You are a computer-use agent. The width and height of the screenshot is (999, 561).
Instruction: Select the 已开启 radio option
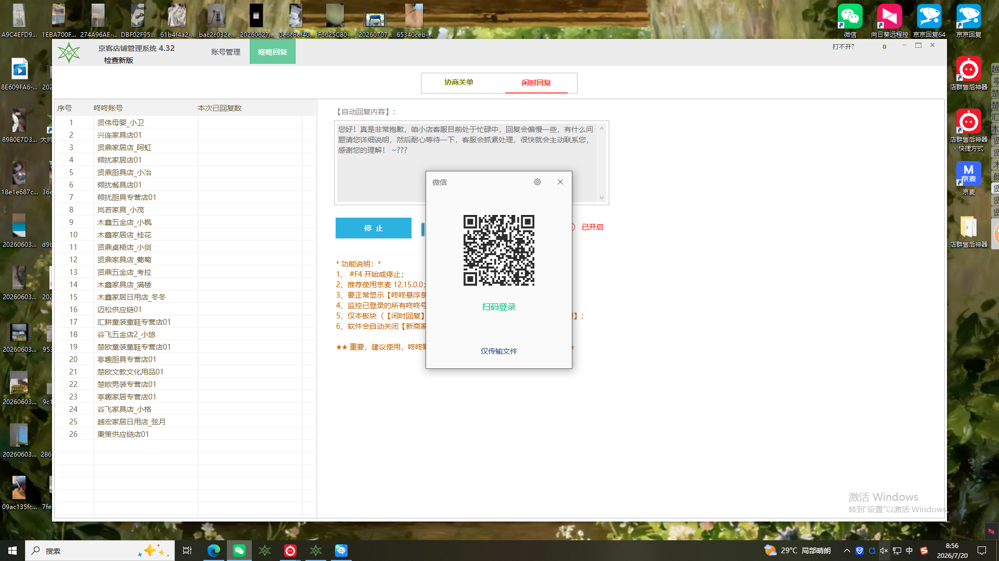pyautogui.click(x=587, y=227)
